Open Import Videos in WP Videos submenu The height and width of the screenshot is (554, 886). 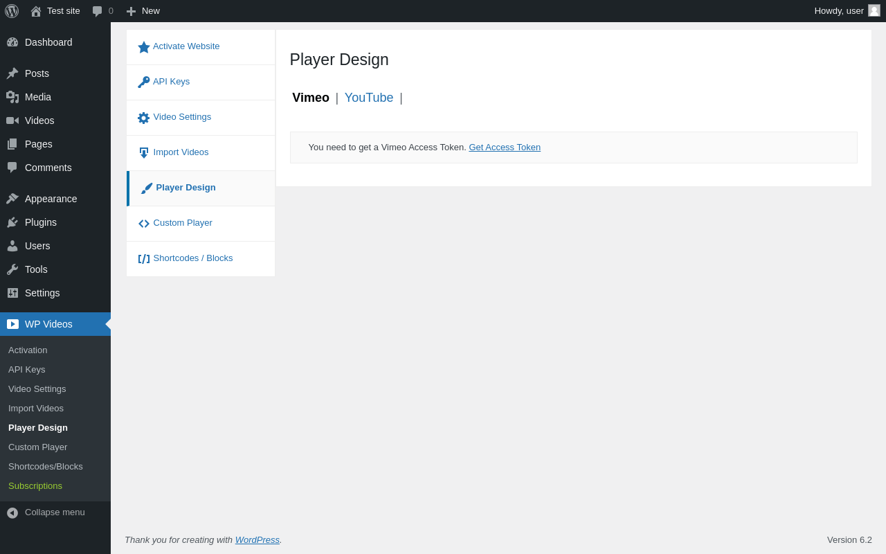[x=36, y=408]
